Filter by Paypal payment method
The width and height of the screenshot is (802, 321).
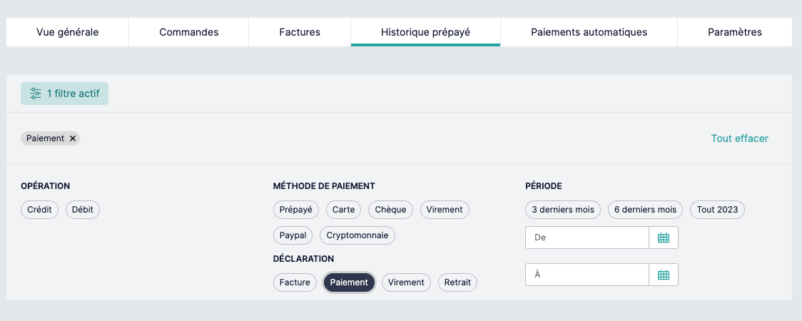293,235
